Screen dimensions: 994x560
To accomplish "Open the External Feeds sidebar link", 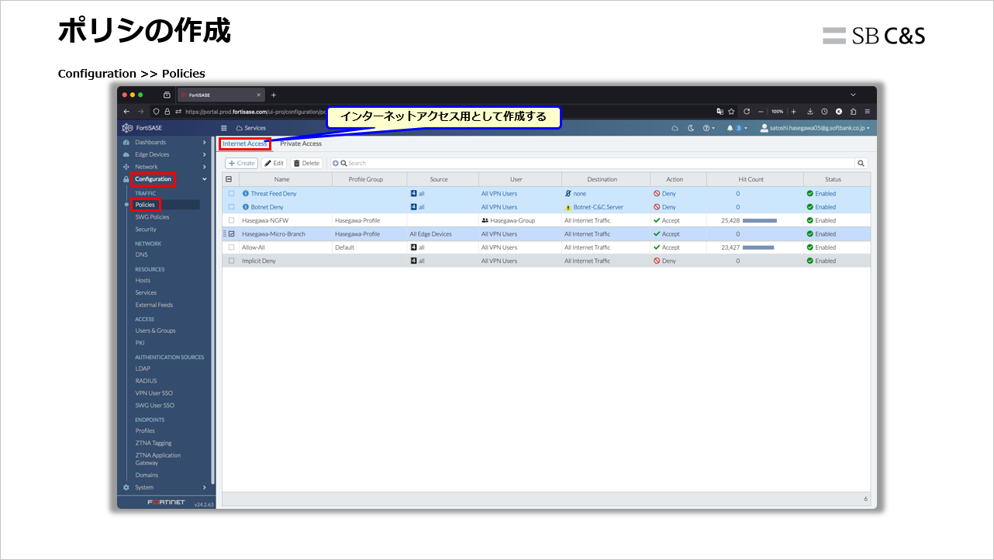I will 154,305.
